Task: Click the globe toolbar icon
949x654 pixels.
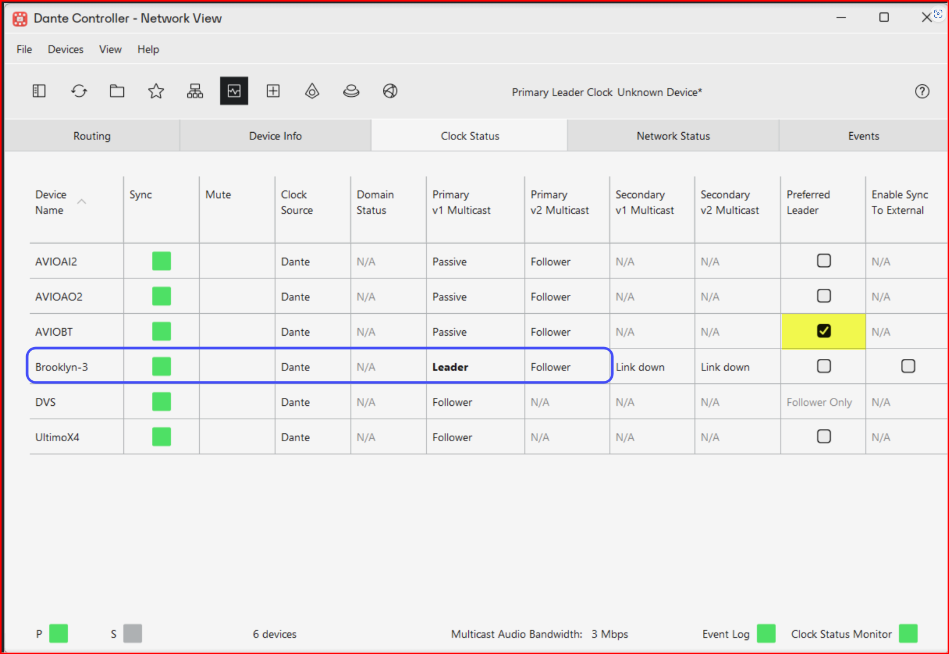Action: tap(390, 91)
